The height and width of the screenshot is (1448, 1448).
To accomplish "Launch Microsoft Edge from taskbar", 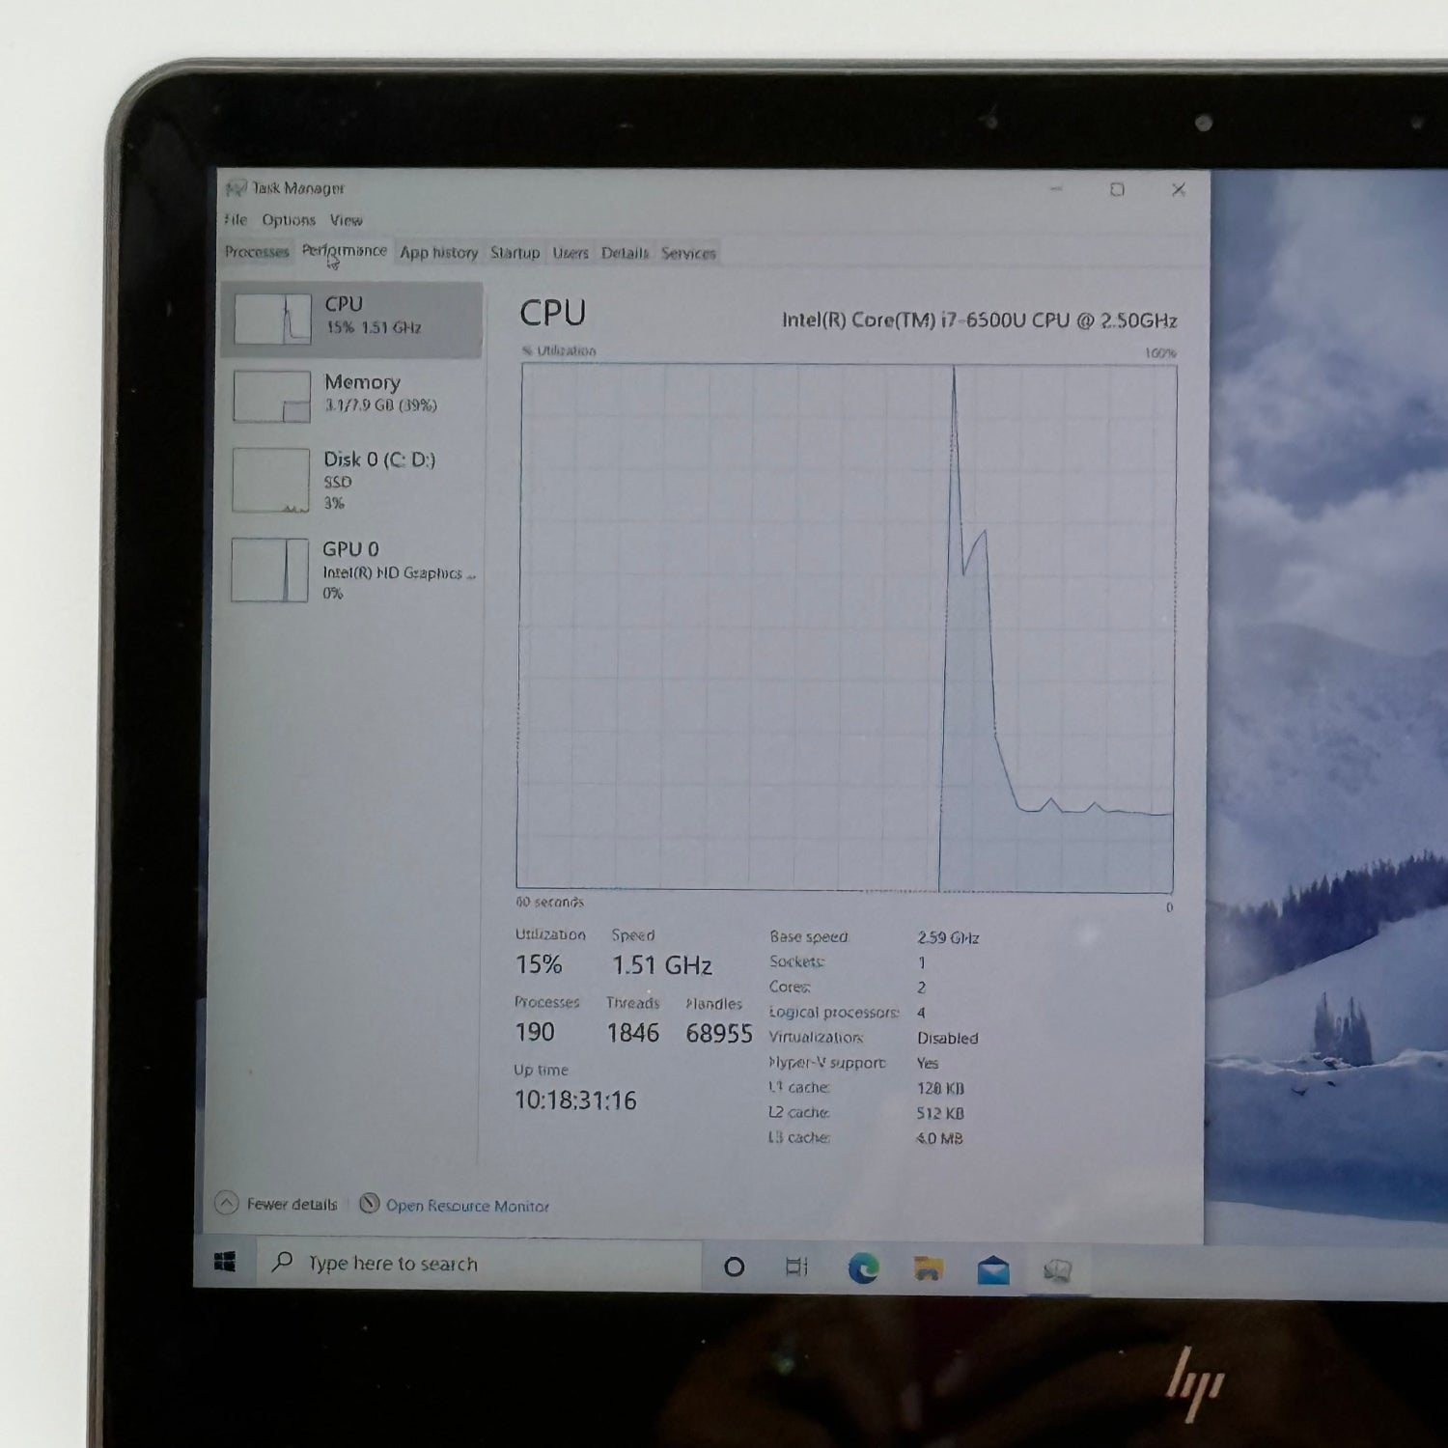I will coord(863,1267).
